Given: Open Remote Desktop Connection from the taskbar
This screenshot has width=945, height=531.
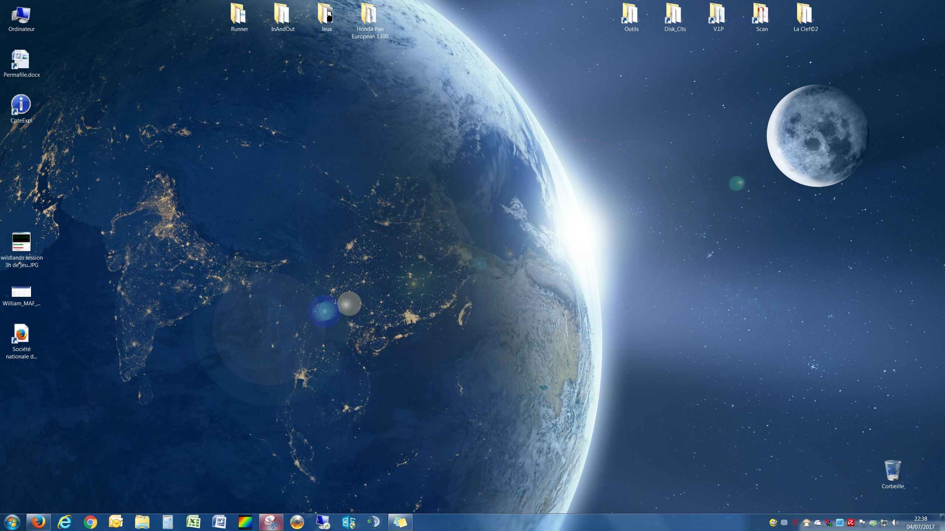Looking at the screenshot, I should tap(323, 522).
